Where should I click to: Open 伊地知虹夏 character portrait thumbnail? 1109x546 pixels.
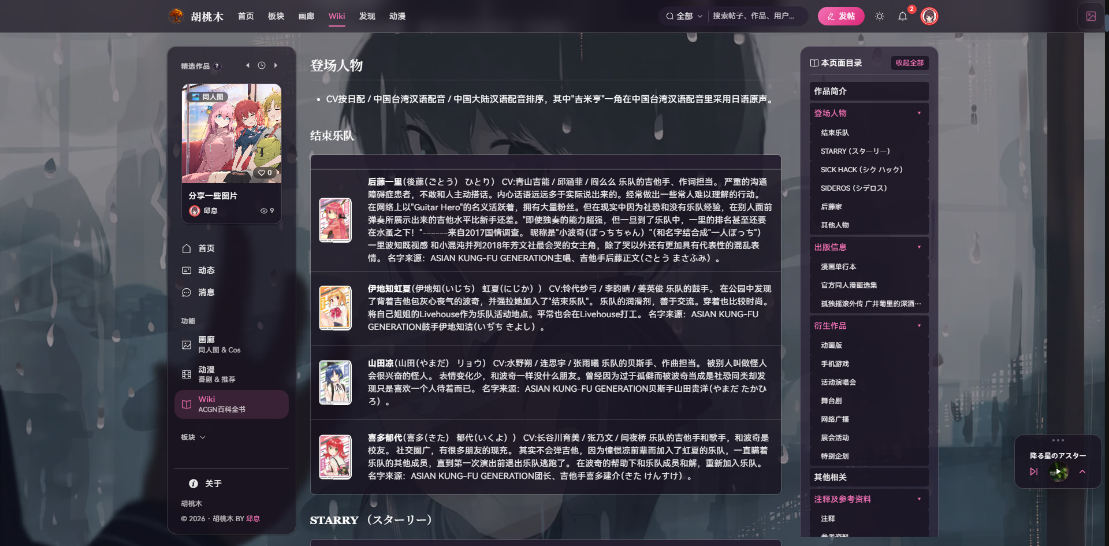(x=336, y=308)
